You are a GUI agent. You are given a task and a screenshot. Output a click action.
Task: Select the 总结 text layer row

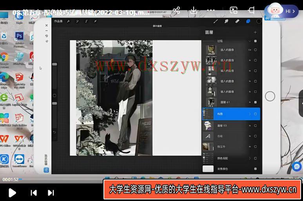(x=231, y=136)
